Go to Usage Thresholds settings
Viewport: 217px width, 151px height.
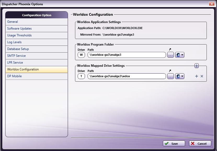tap(37, 35)
